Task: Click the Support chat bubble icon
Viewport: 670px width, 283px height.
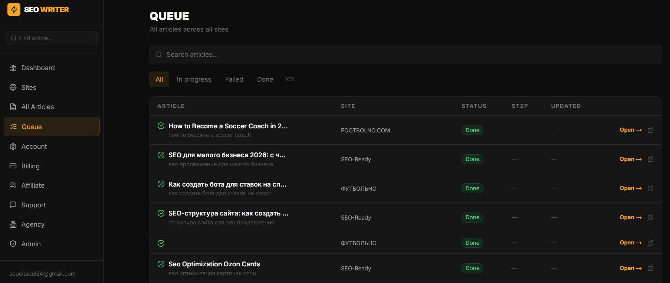Action: [x=13, y=205]
